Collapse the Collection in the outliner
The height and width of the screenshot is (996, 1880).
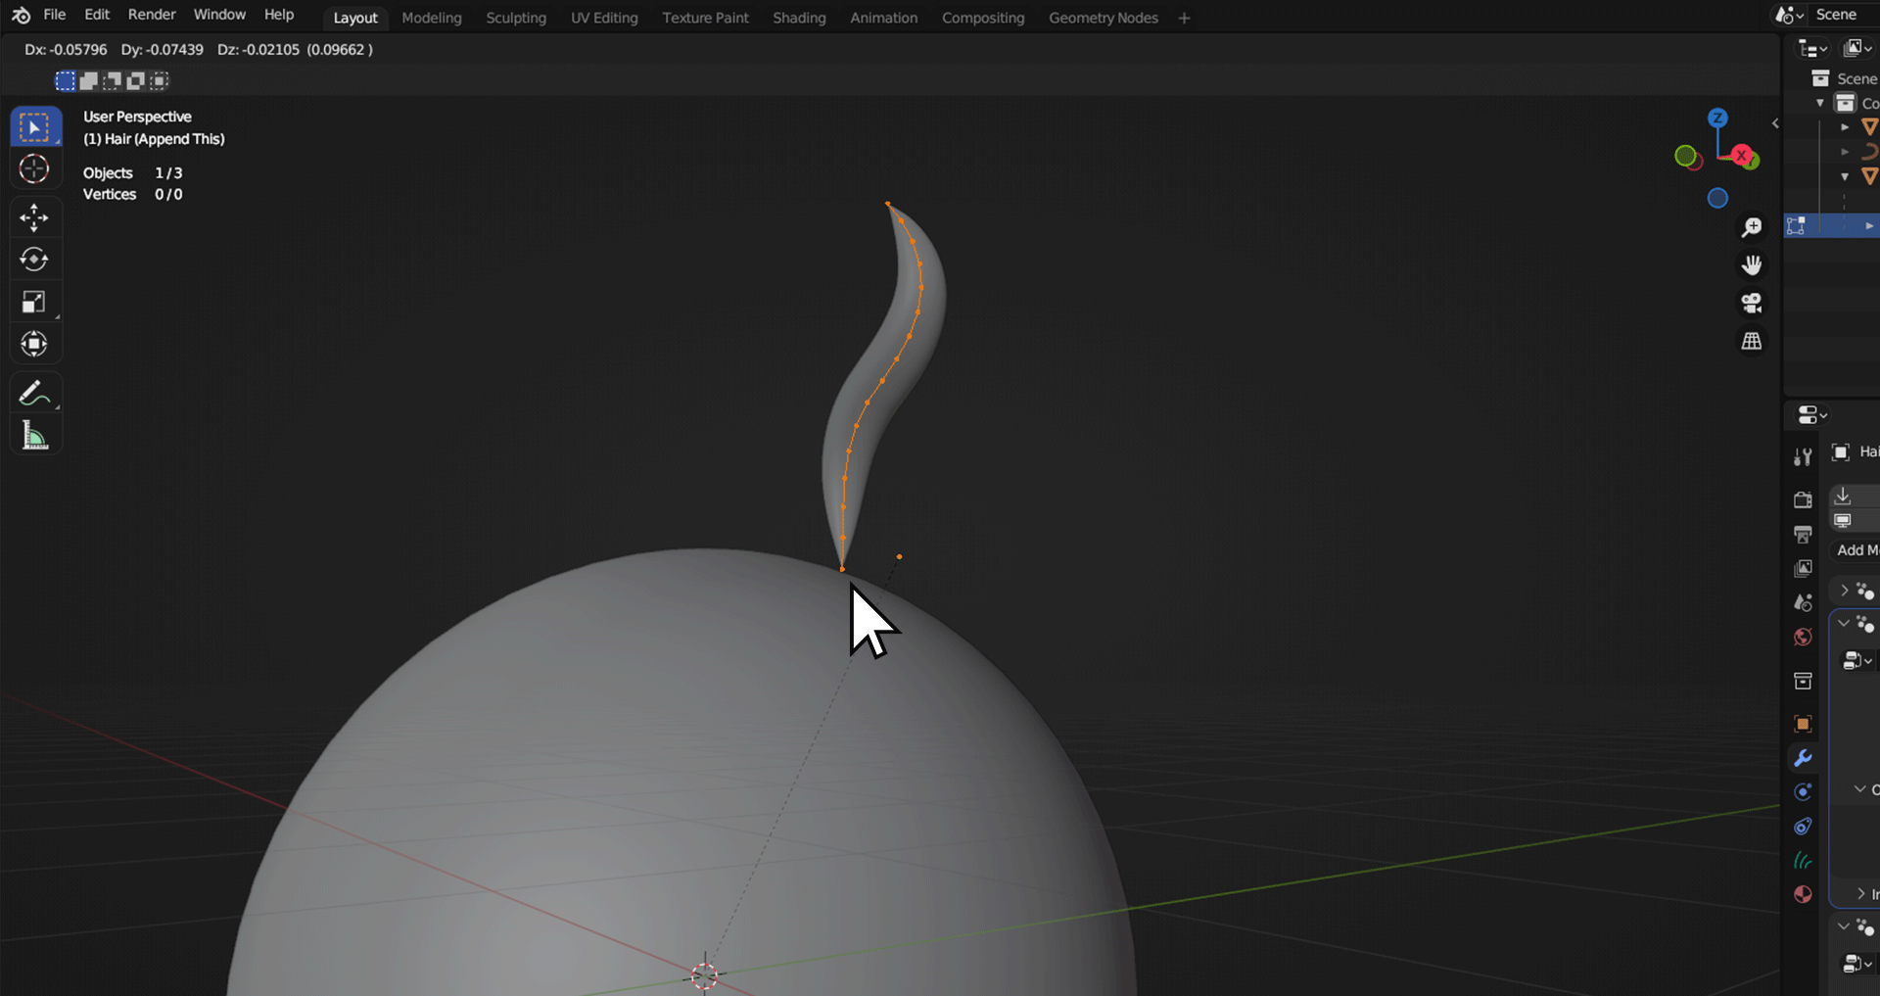coord(1820,103)
